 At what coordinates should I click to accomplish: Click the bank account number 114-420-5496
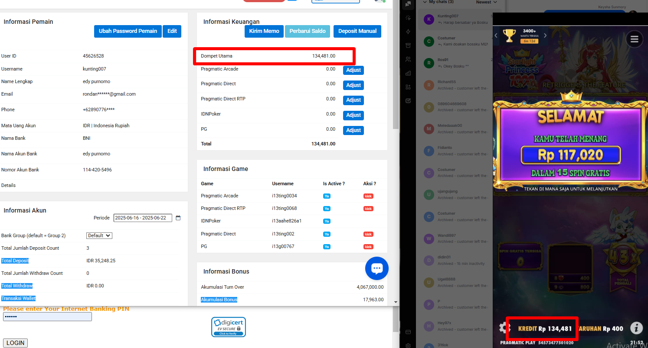pyautogui.click(x=97, y=170)
